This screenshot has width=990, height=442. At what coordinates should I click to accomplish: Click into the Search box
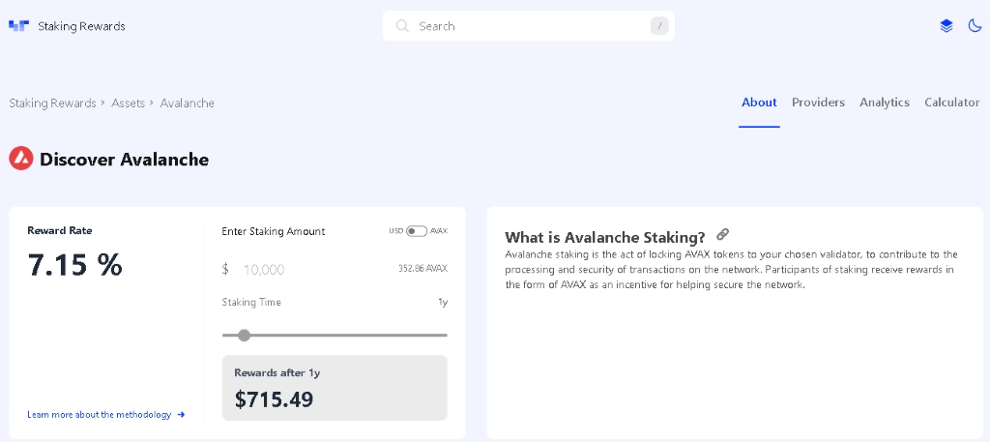(527, 26)
